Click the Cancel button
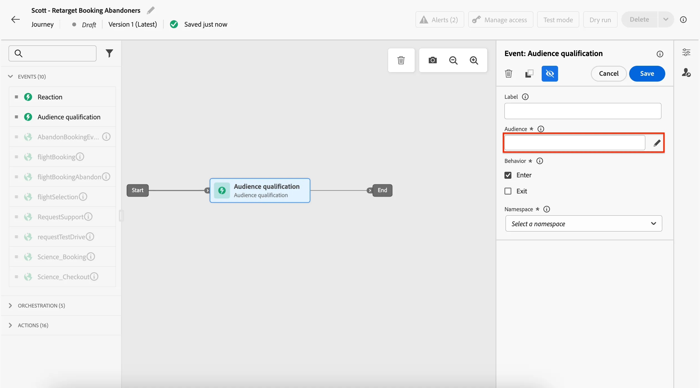This screenshot has height=388, width=700. [x=609, y=74]
